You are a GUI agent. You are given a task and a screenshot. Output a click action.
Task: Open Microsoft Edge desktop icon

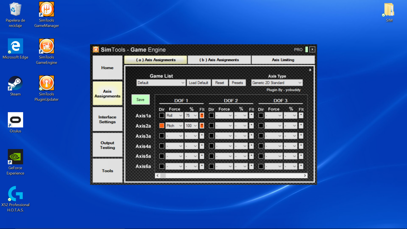[15, 49]
